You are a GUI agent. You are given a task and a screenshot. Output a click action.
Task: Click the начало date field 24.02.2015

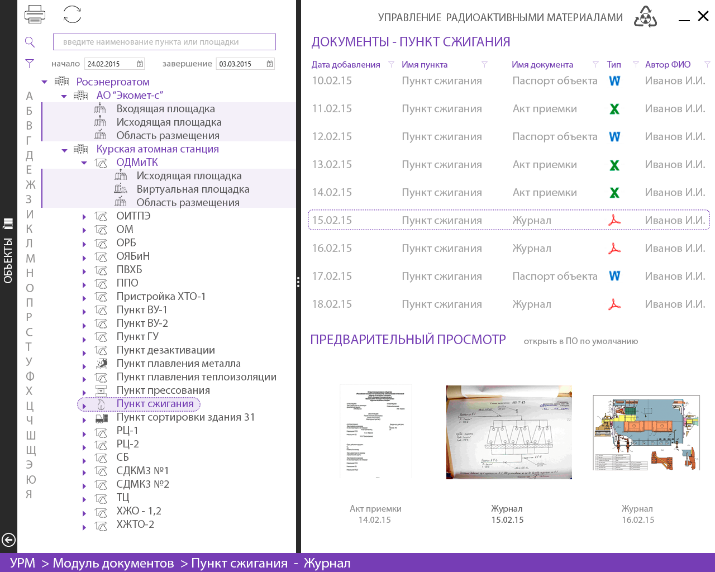pyautogui.click(x=115, y=64)
